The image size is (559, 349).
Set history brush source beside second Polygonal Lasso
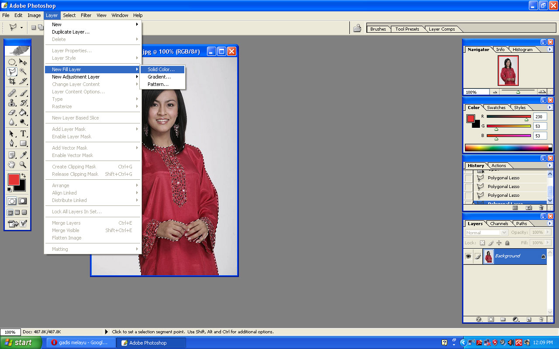point(468,187)
